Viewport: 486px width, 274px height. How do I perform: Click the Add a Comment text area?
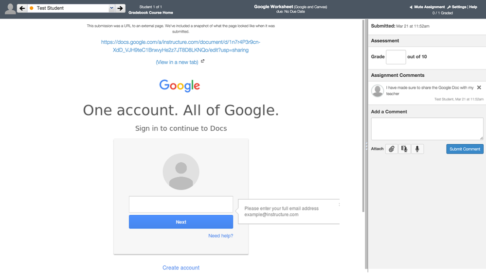427,129
